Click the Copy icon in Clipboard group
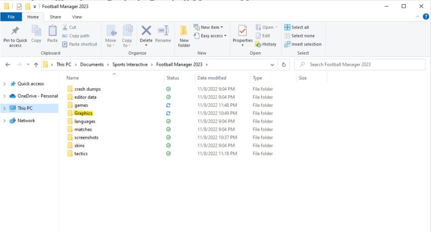Screen dimensions: 431x232 pos(36,31)
